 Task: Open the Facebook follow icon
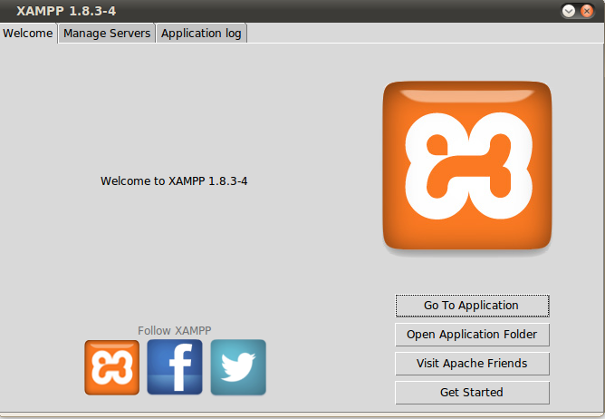pos(175,367)
